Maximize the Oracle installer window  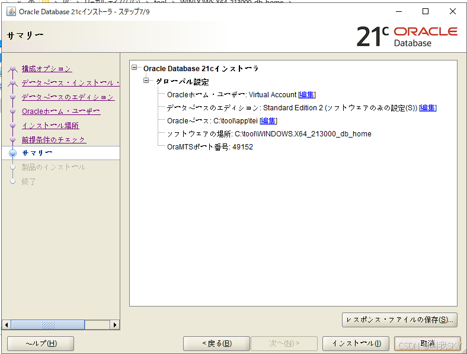point(426,12)
